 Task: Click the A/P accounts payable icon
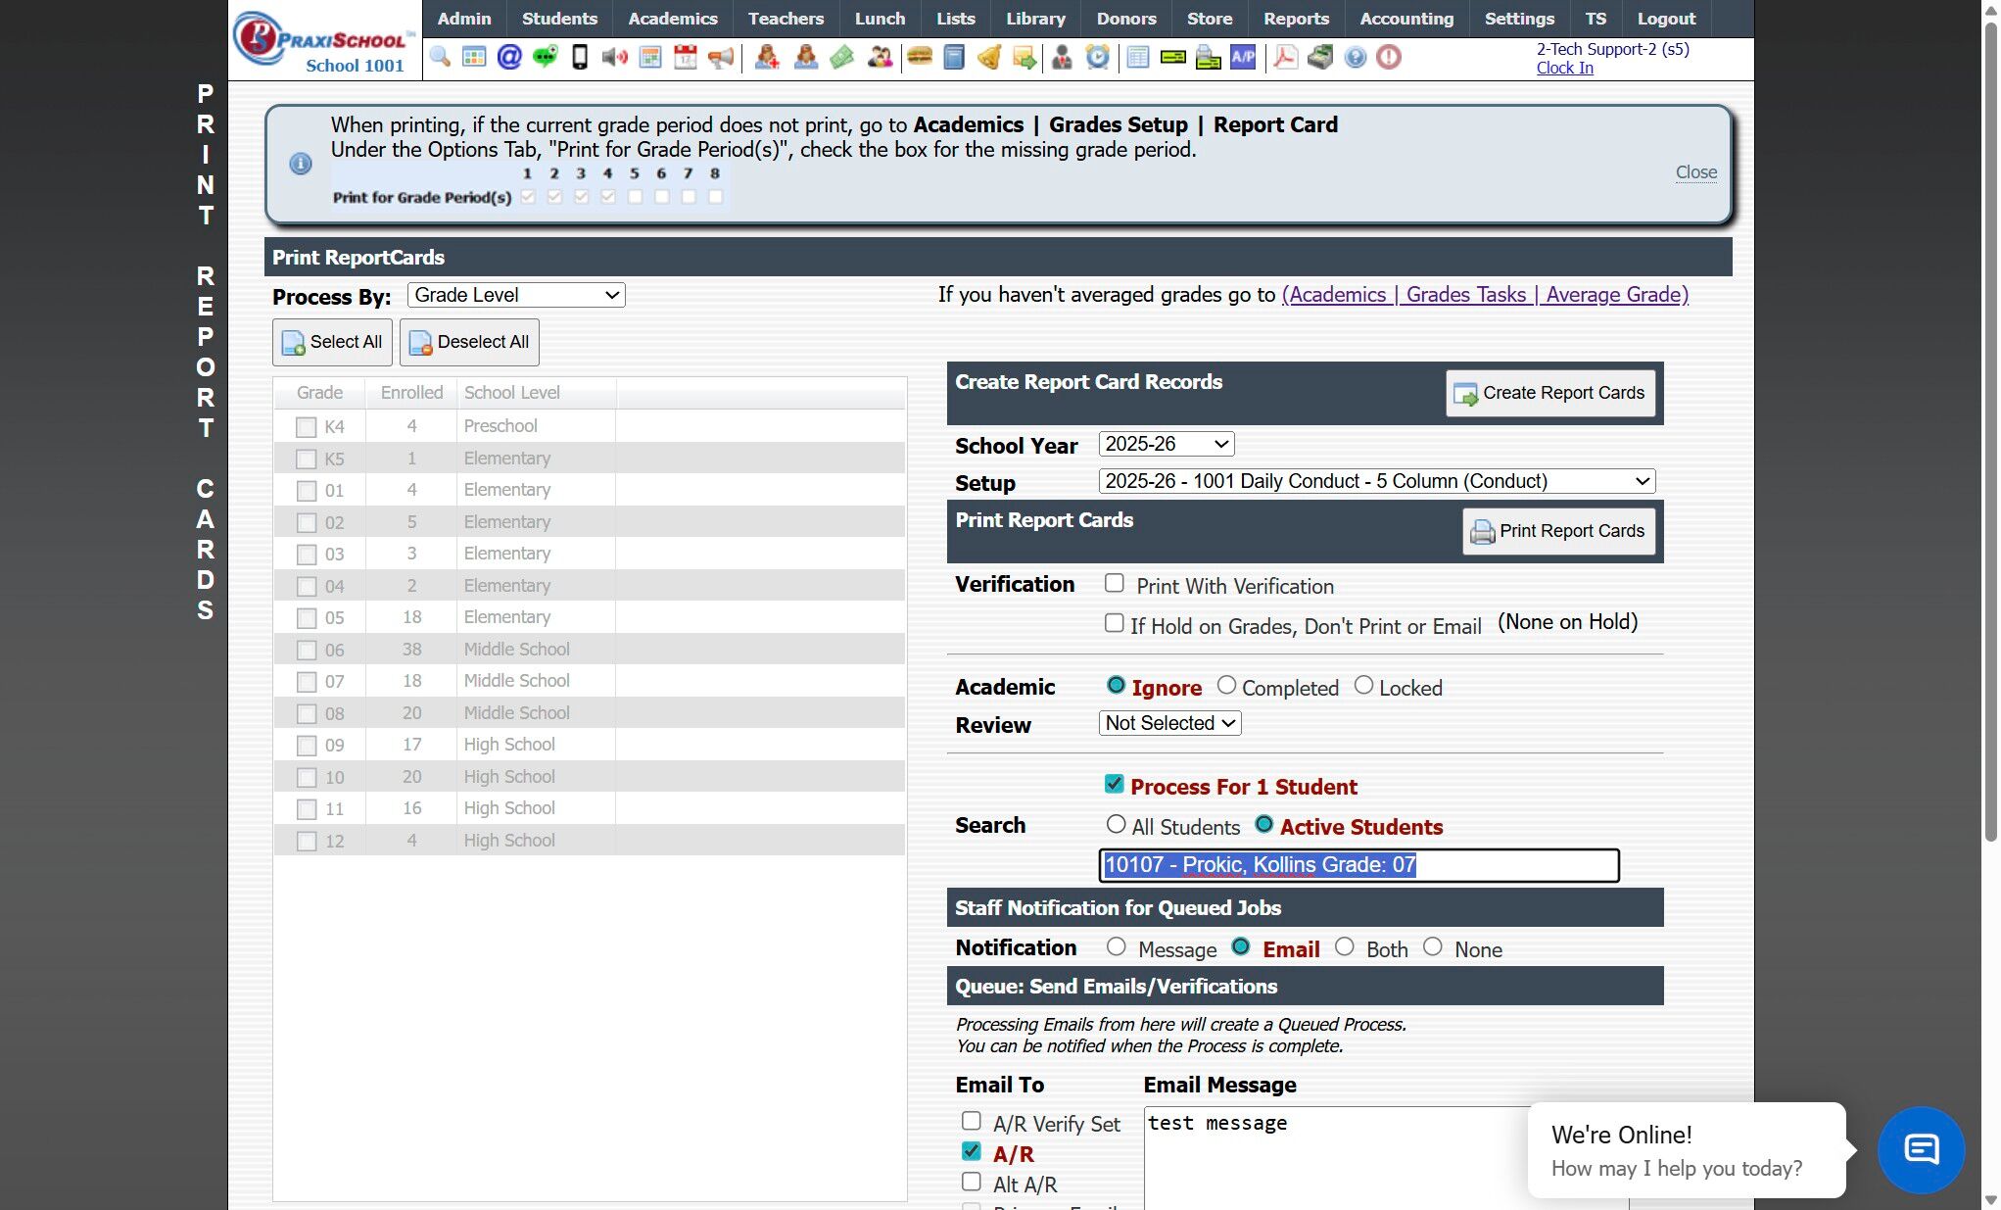pos(1243,57)
